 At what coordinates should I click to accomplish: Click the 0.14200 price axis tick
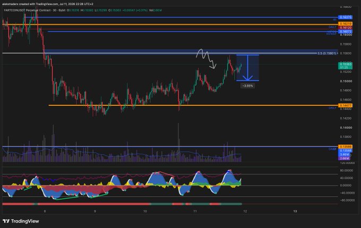(346, 118)
